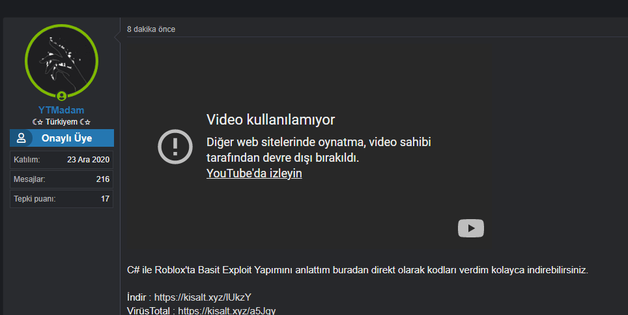Open the İndir kisalt.xyz/lUkzY link

pos(203,297)
